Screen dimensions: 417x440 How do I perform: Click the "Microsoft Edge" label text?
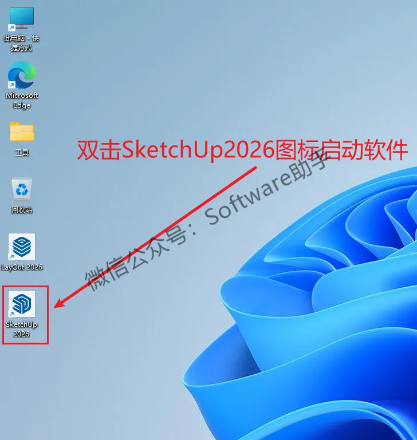22,100
